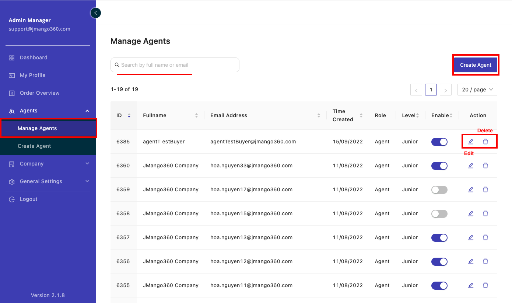The height and width of the screenshot is (303, 512).
Task: Click edit pencil icon for agent 6385
Action: pos(470,142)
